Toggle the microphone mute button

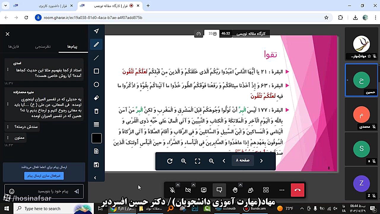click(172, 190)
